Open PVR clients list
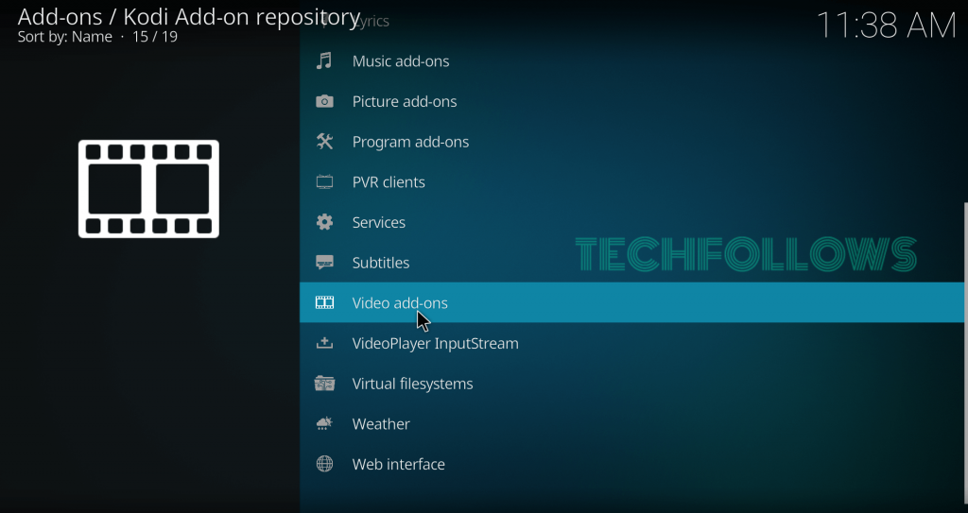Screen dimensions: 968x513 pyautogui.click(x=631, y=182)
